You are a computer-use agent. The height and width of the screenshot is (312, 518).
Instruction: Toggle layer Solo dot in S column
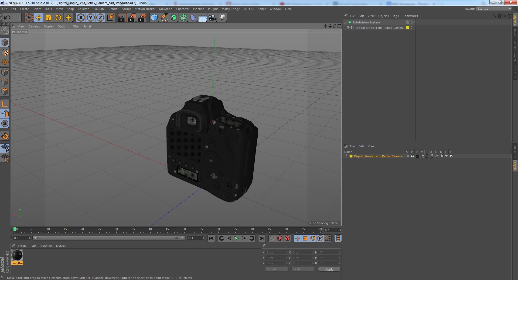(408, 156)
